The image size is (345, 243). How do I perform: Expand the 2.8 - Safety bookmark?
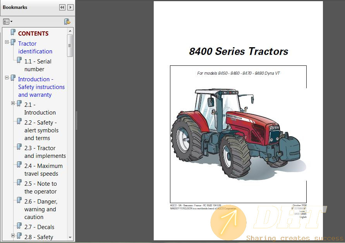[x=13, y=235]
